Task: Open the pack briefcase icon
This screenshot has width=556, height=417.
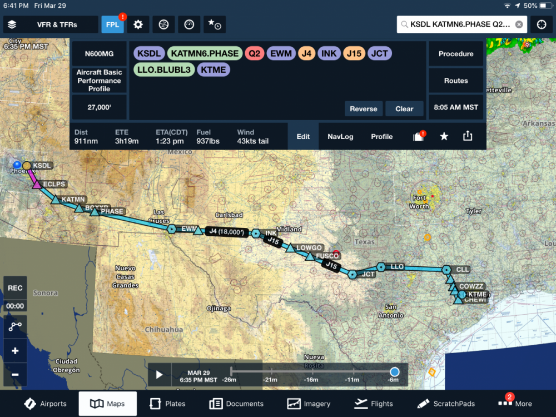Action: (x=419, y=136)
